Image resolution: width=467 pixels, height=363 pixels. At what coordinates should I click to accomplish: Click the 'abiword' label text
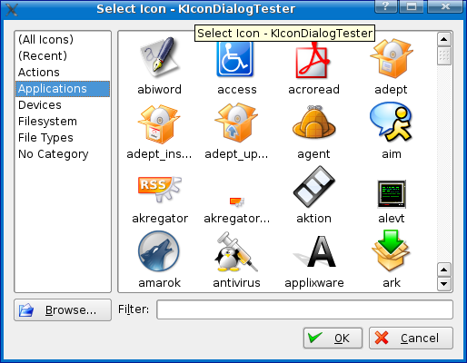(159, 90)
